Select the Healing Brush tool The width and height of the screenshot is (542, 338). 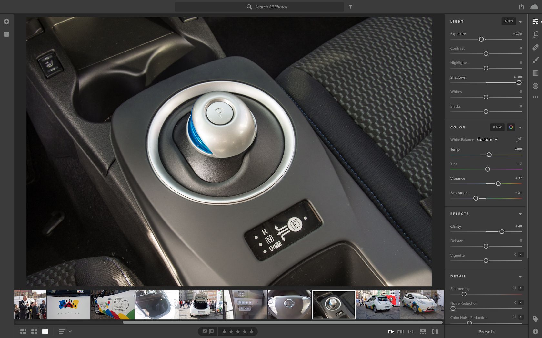pos(536,47)
